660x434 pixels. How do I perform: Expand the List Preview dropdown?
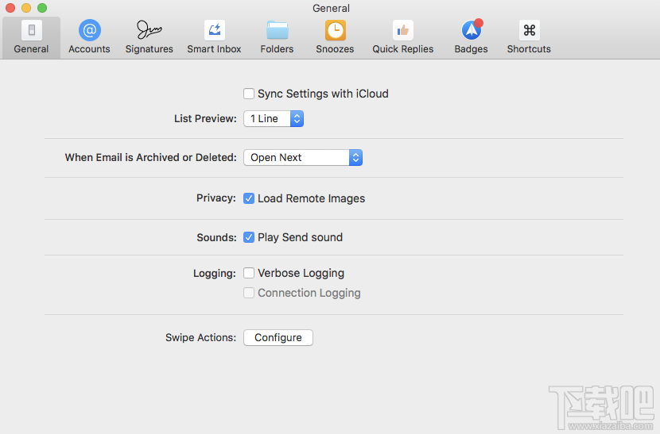click(x=274, y=118)
